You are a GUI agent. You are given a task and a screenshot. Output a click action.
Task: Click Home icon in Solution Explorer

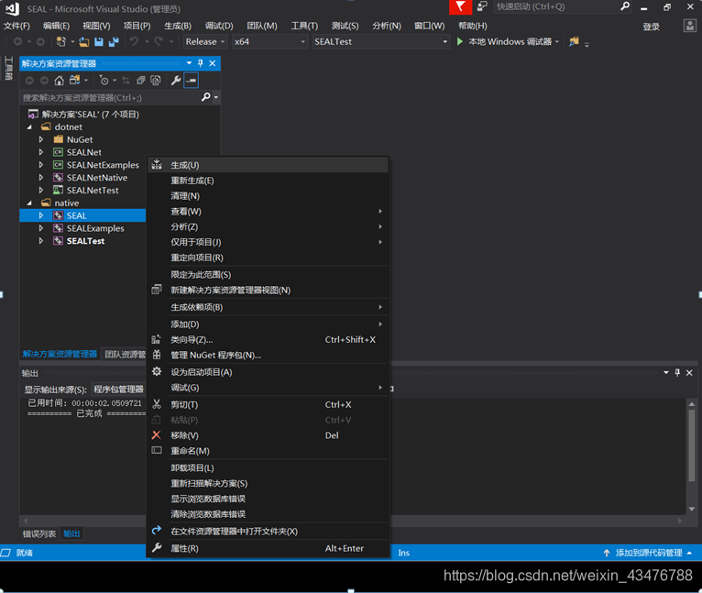[59, 81]
